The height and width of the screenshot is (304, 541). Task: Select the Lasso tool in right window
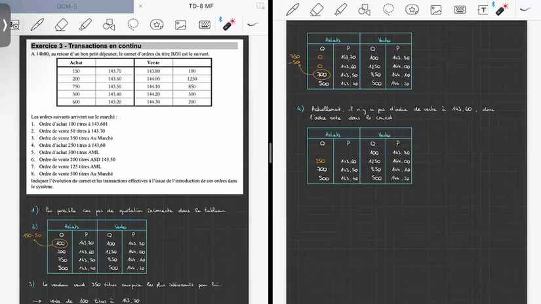388,10
